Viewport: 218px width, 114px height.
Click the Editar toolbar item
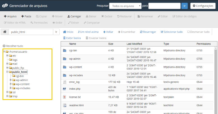[x=163, y=16]
